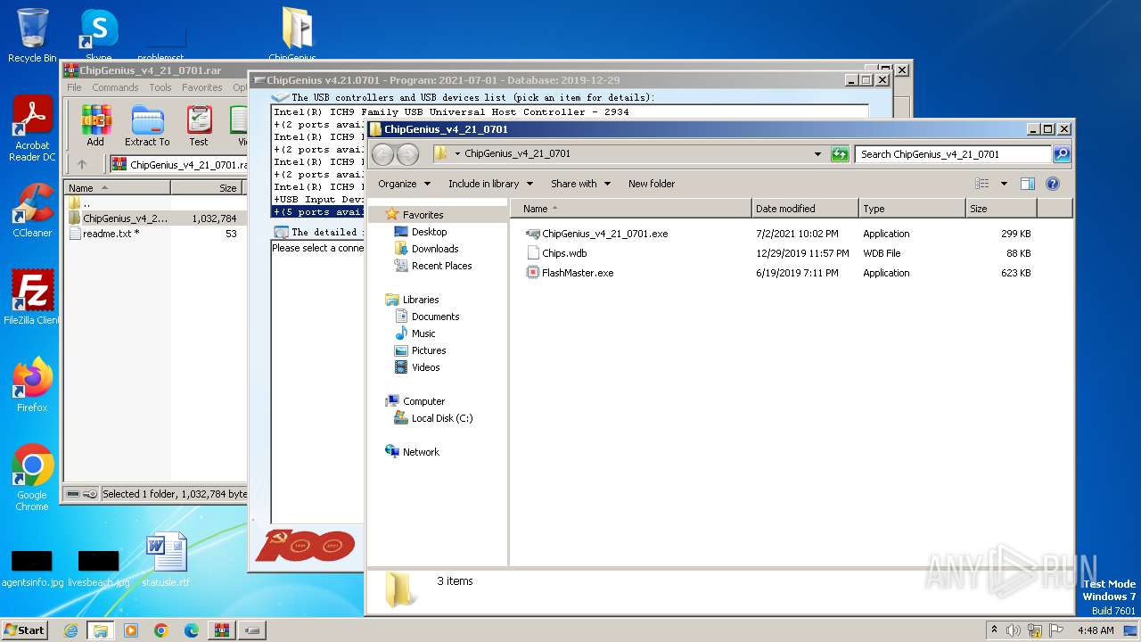The image size is (1141, 642).
Task: Click Windows Media Player taskbar icon
Action: pos(131,630)
